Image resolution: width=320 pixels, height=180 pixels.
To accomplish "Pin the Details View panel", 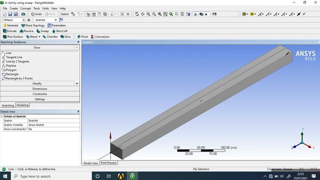I will pyautogui.click(x=78, y=111).
